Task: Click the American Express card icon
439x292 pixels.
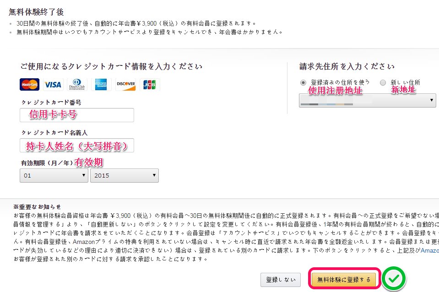Action: coord(101,85)
